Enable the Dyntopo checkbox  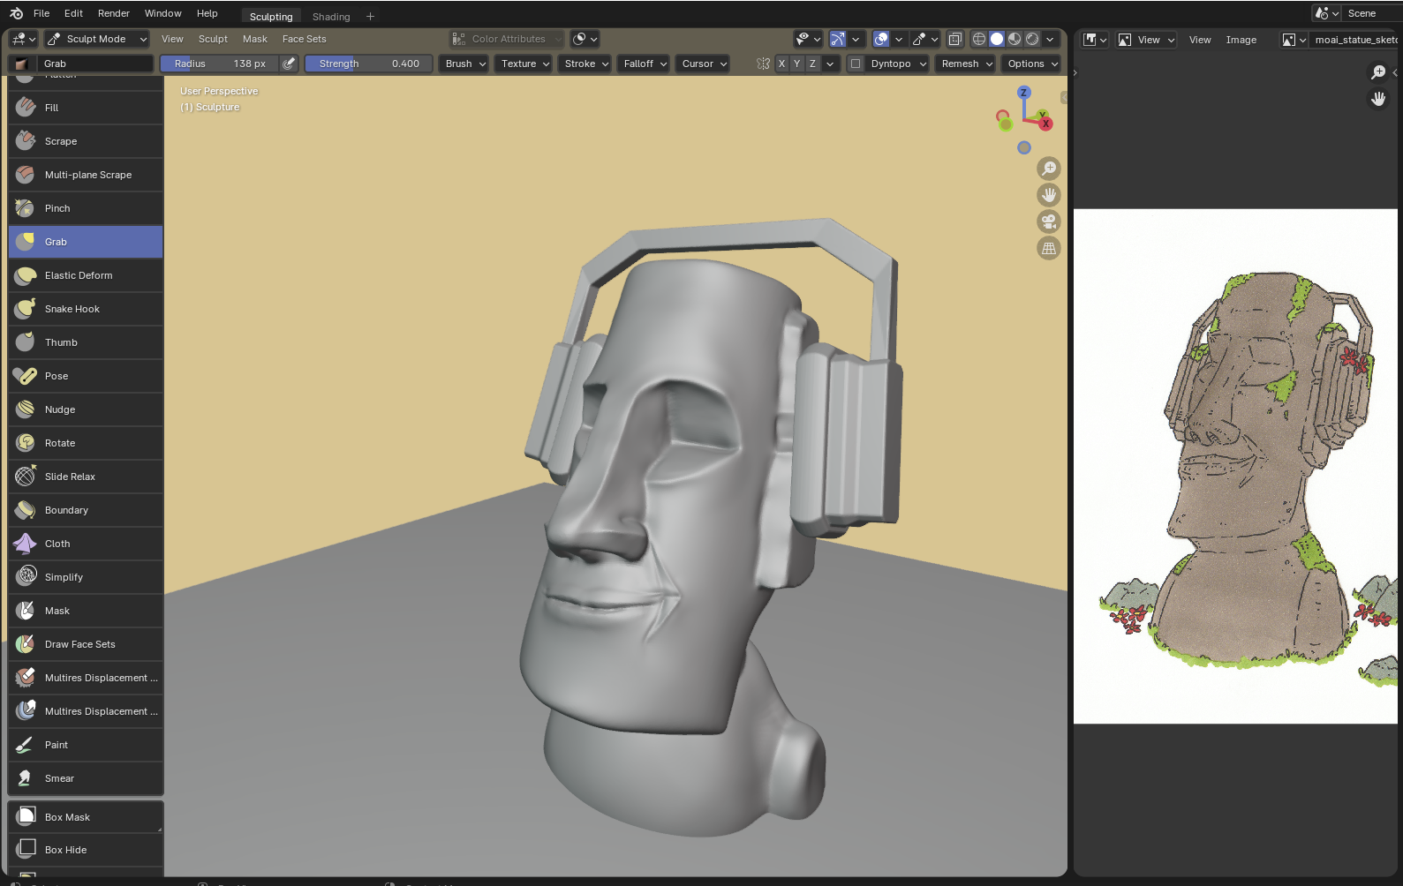856,64
